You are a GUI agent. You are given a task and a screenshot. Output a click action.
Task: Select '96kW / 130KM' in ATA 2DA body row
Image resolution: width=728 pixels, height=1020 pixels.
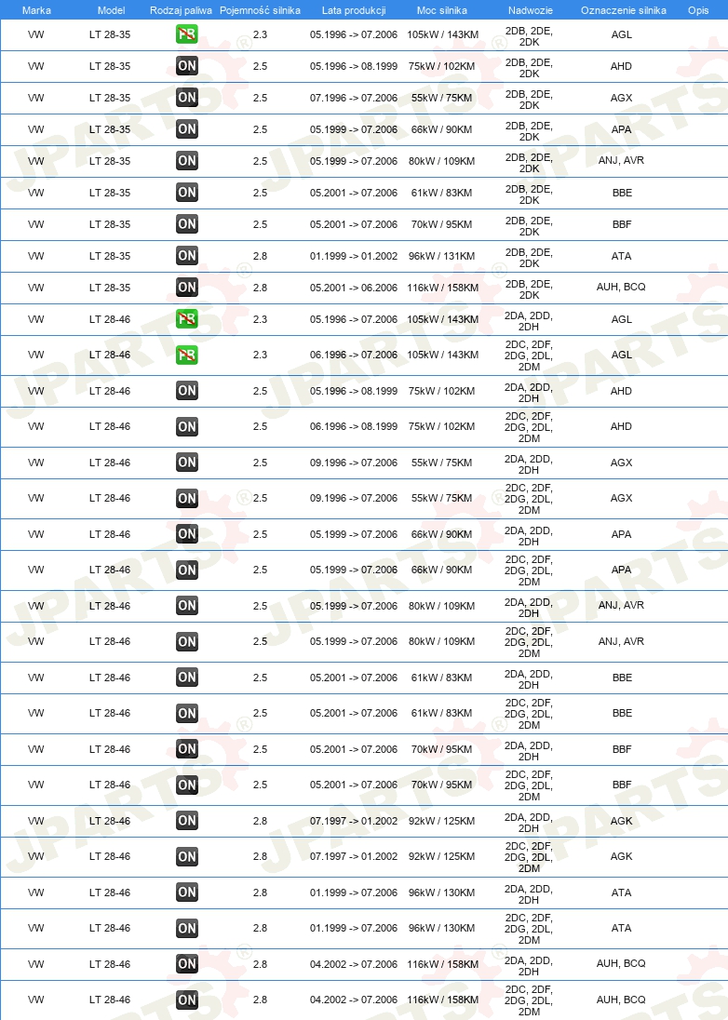(442, 892)
